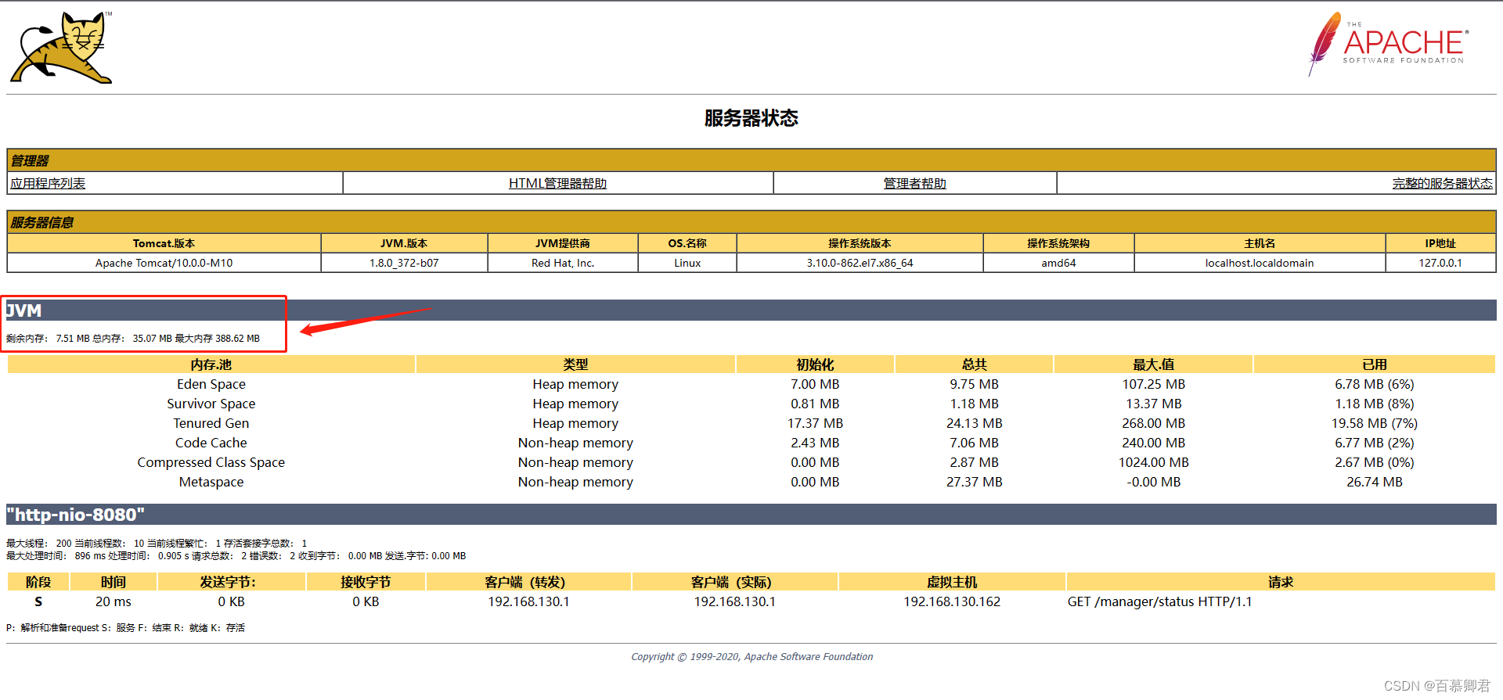Select the 127.0.0.1 IP address cell
The width and height of the screenshot is (1503, 700).
(x=1440, y=263)
